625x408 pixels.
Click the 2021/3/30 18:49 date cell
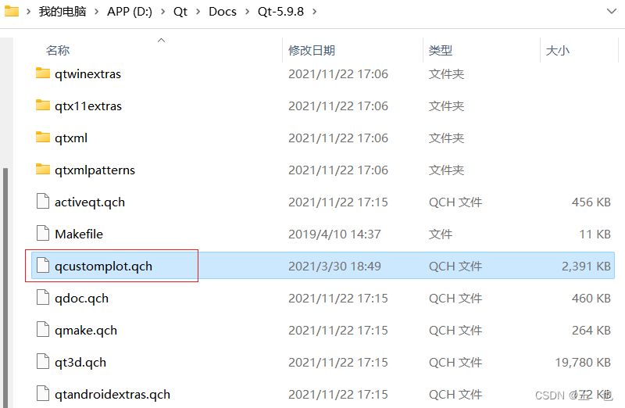(x=334, y=266)
